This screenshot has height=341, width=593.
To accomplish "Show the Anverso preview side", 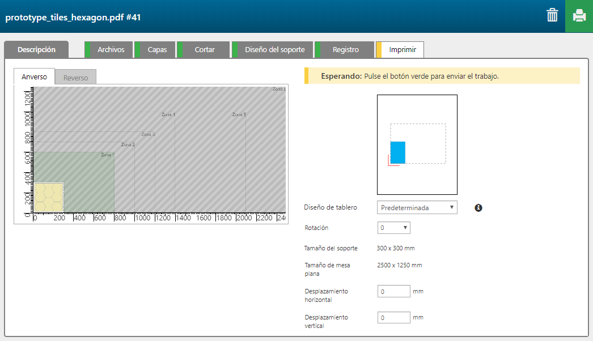I will (34, 77).
